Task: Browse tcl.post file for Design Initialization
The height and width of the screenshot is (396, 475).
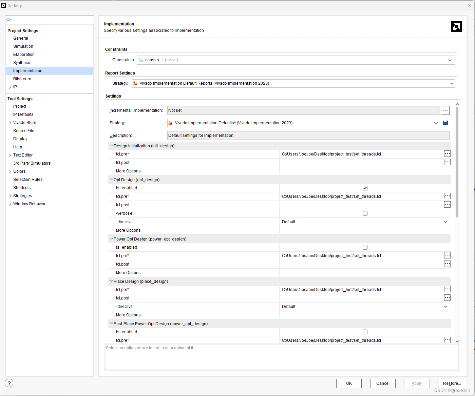Action: coord(447,162)
